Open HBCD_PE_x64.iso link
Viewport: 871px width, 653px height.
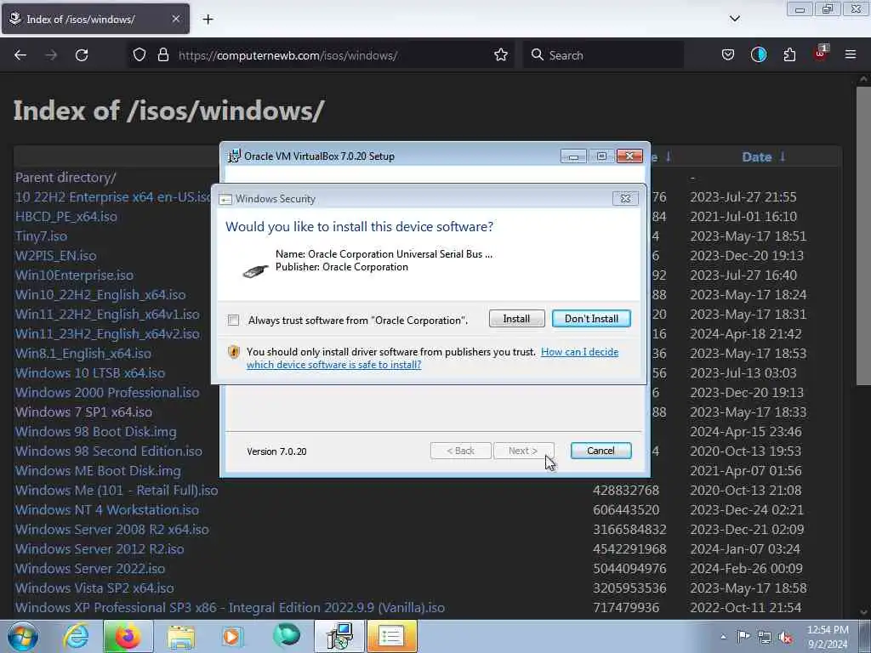(x=66, y=217)
